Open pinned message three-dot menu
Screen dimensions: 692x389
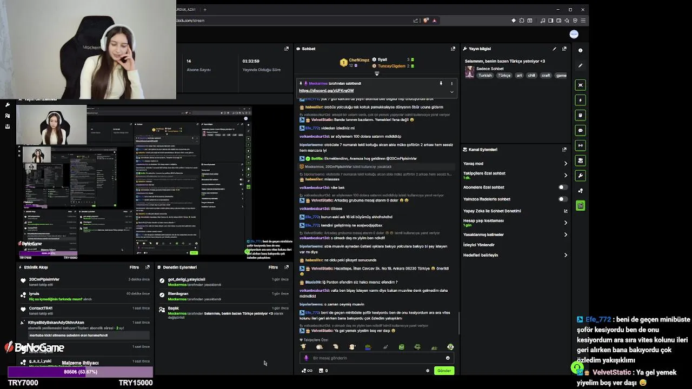coord(452,84)
